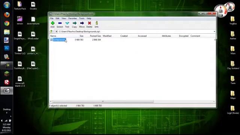240x135 pixels.
Task: Open the done textures desktop file
Action: [x=33, y=21]
